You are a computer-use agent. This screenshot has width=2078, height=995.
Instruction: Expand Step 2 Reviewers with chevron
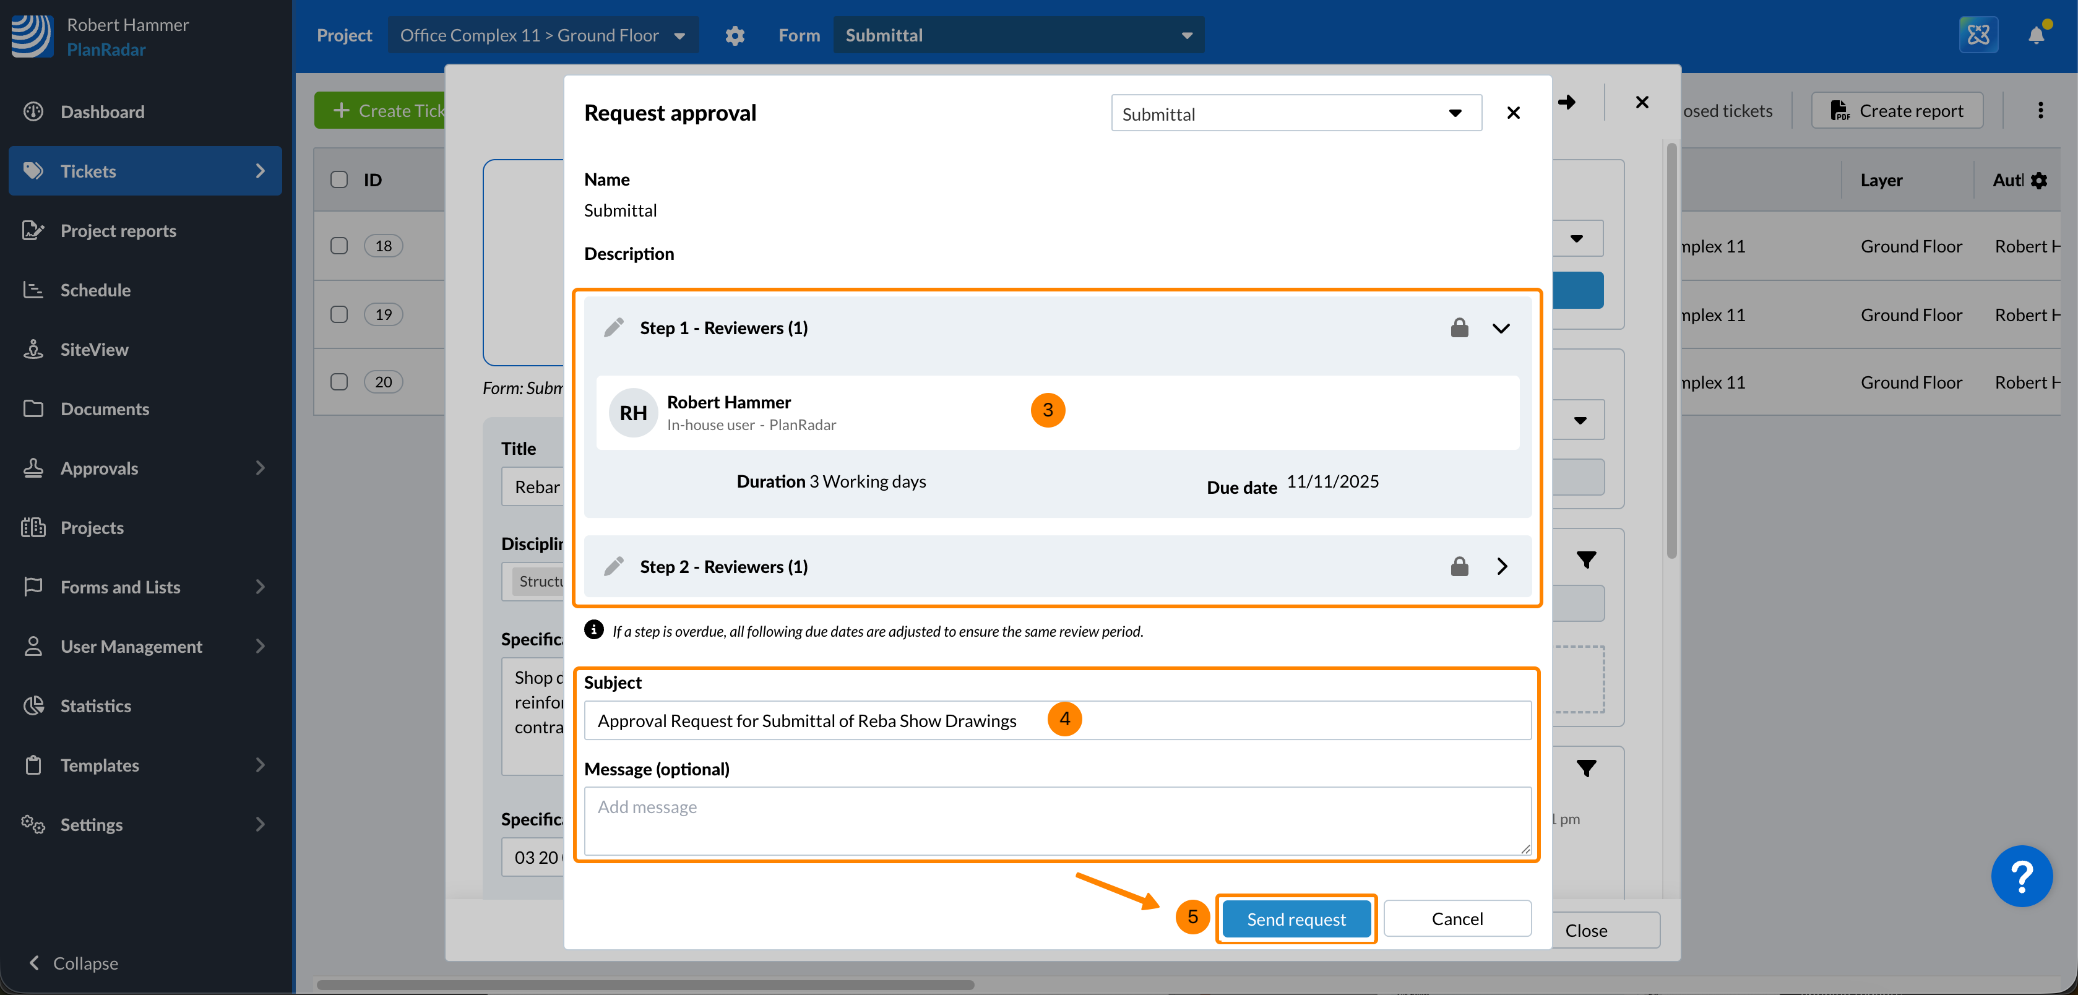pos(1501,566)
